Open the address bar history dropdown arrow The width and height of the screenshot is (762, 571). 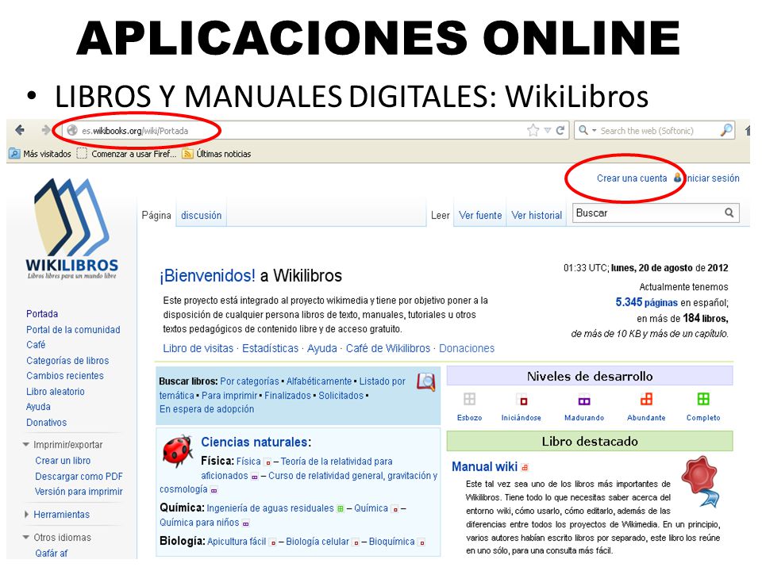[x=548, y=130]
